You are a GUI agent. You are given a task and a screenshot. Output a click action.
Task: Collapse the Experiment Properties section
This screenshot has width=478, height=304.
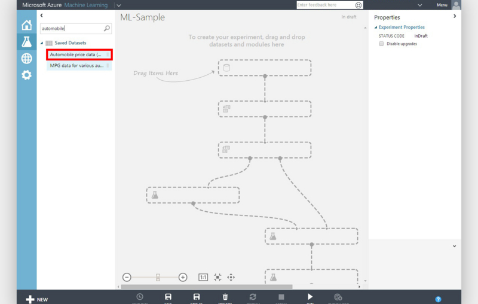pos(376,27)
